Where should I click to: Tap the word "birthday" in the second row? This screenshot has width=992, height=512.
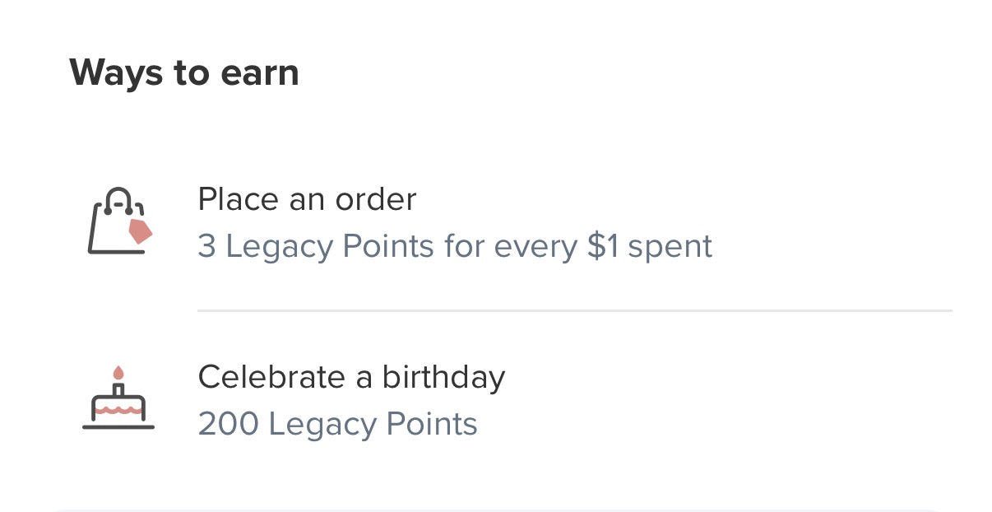pyautogui.click(x=443, y=377)
